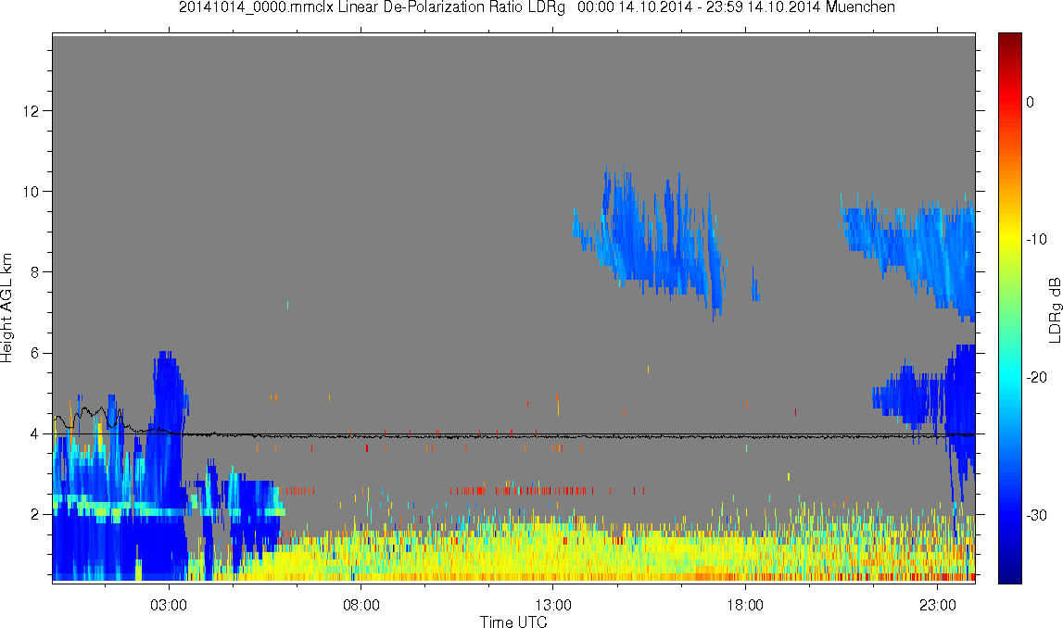Click the dark red top of colorbar
This screenshot has height=628, width=1063.
tap(1009, 42)
